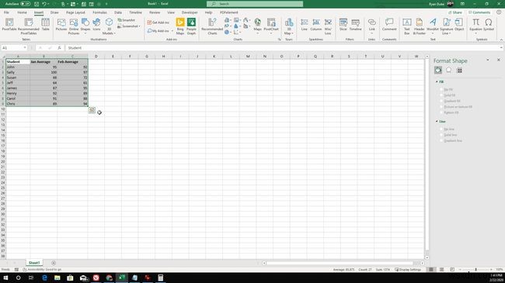Viewport: 505px width, 283px height.
Task: Open Recommended Charts
Action: pyautogui.click(x=212, y=26)
